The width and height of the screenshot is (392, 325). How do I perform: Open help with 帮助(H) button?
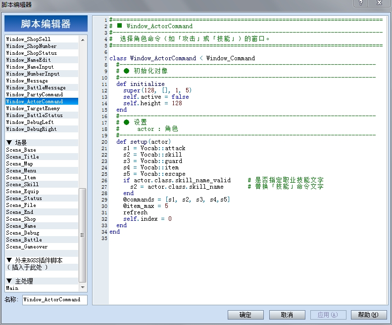coord(369,315)
